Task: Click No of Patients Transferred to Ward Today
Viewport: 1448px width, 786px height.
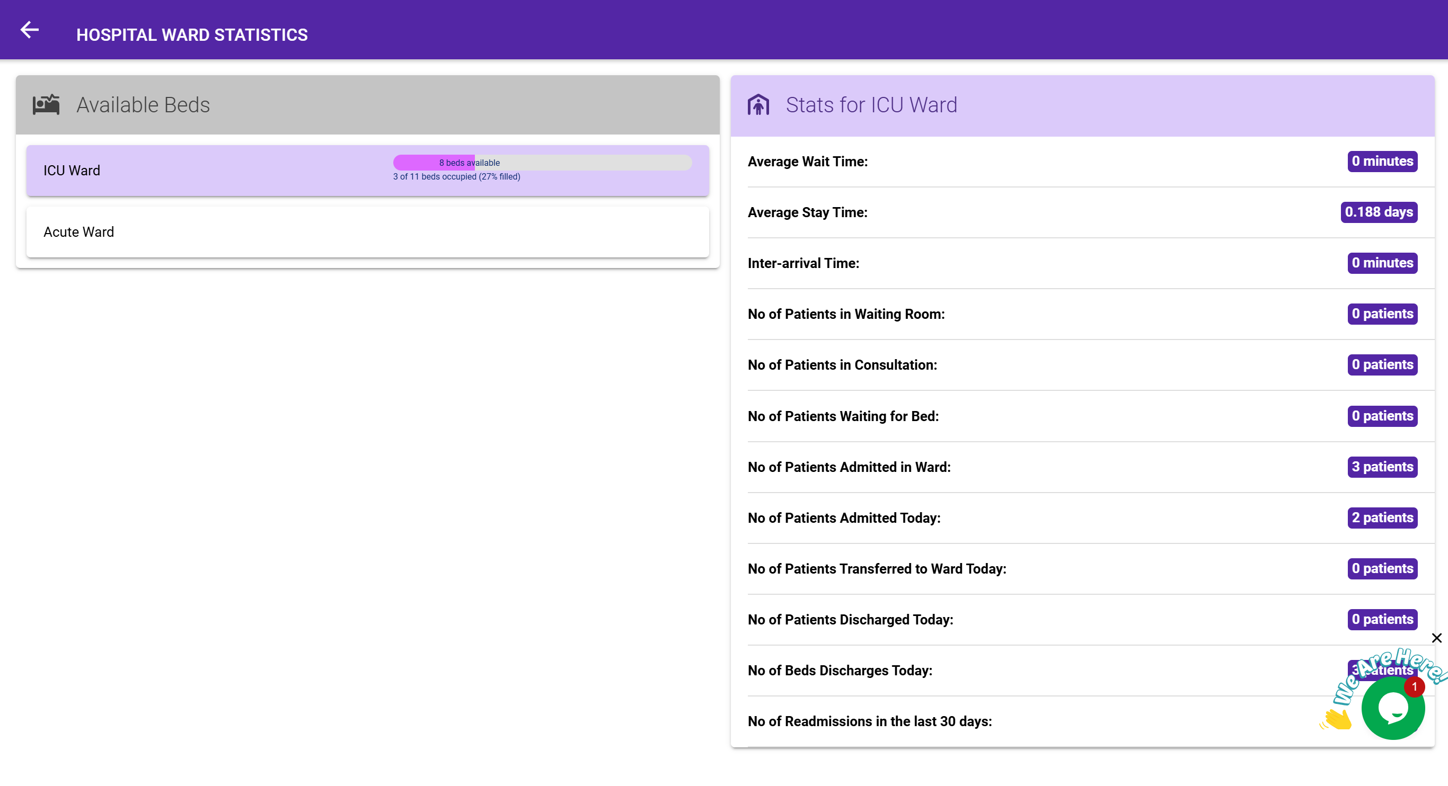Action: pos(877,569)
